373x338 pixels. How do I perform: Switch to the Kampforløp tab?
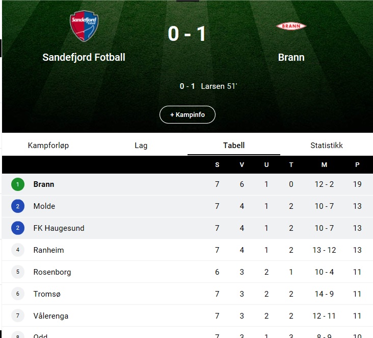(x=48, y=146)
